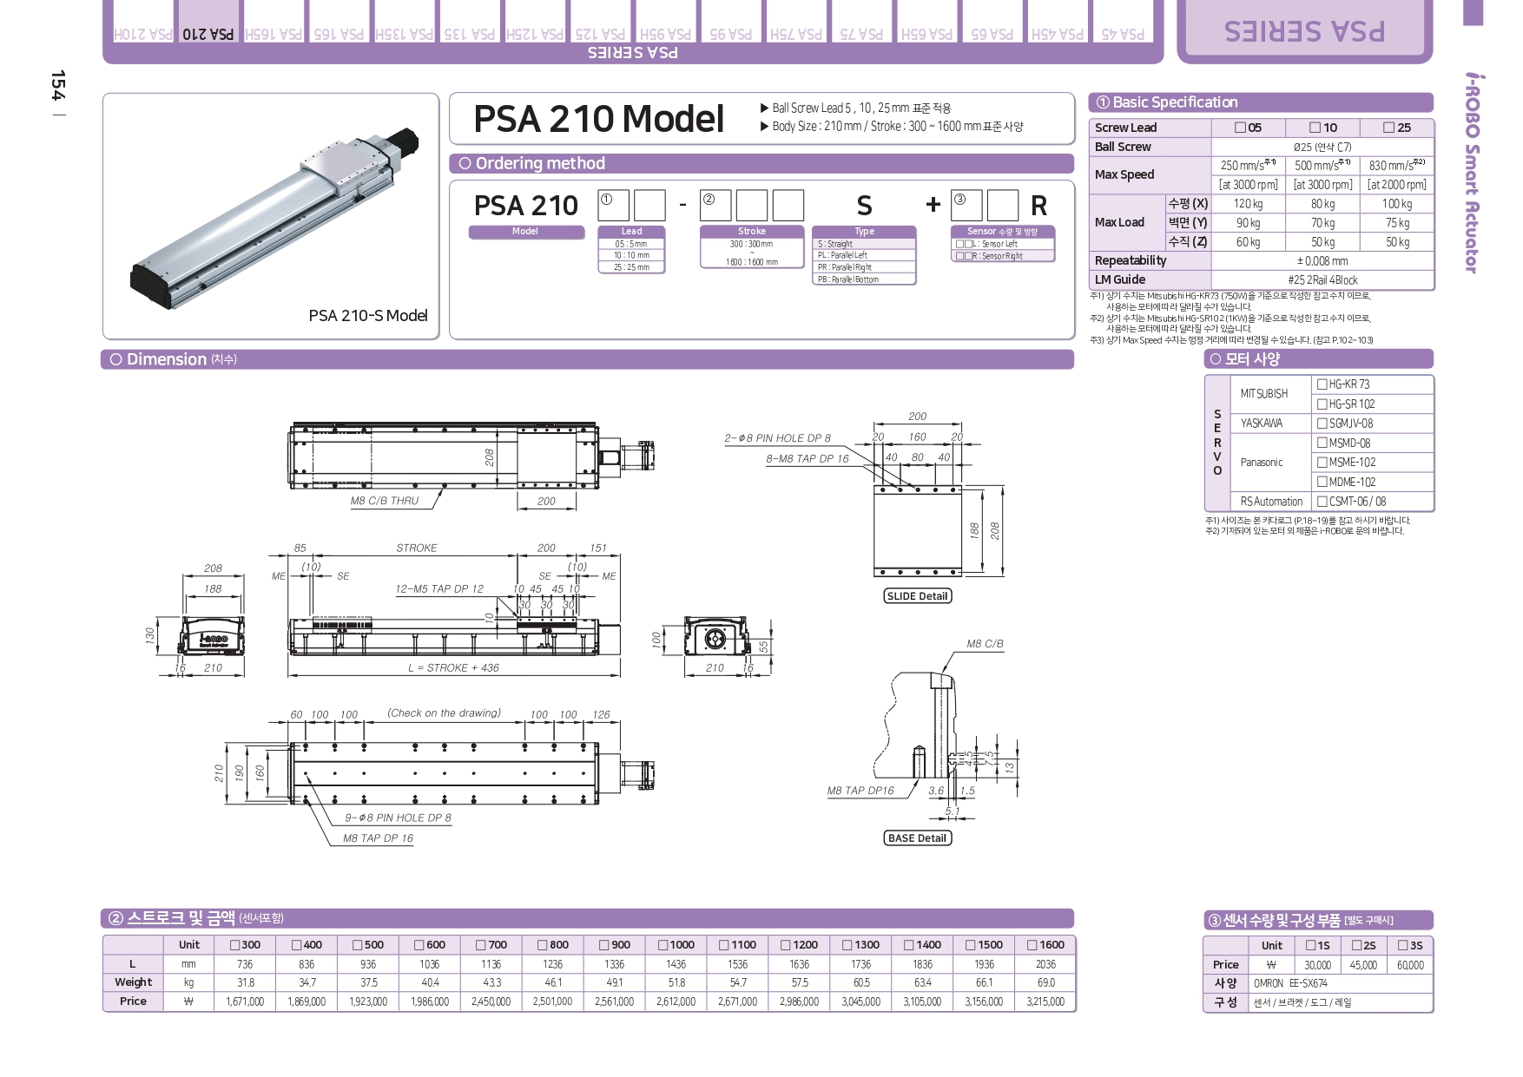Check the CSMT-06/08 RS Automation box
Screen dimensions: 1523x1077
[1322, 502]
